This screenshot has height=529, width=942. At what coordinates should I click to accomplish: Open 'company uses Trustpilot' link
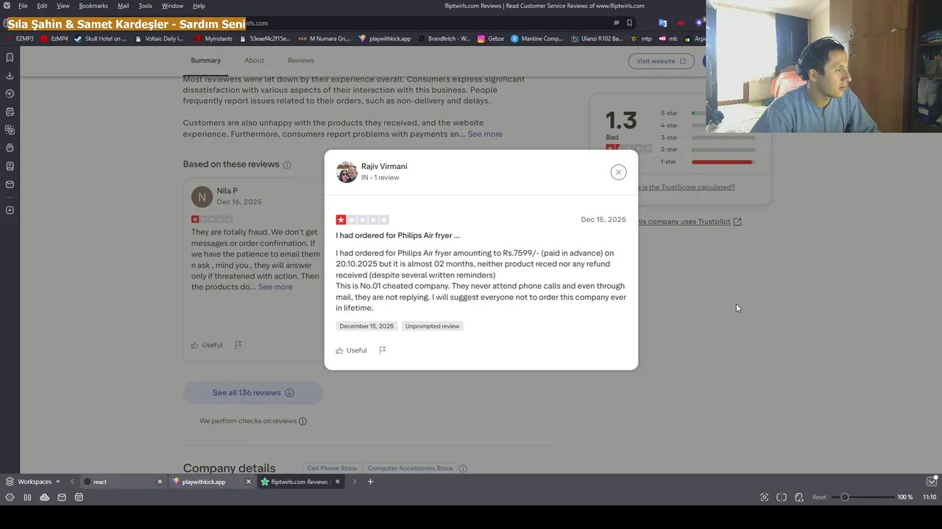[x=689, y=221]
